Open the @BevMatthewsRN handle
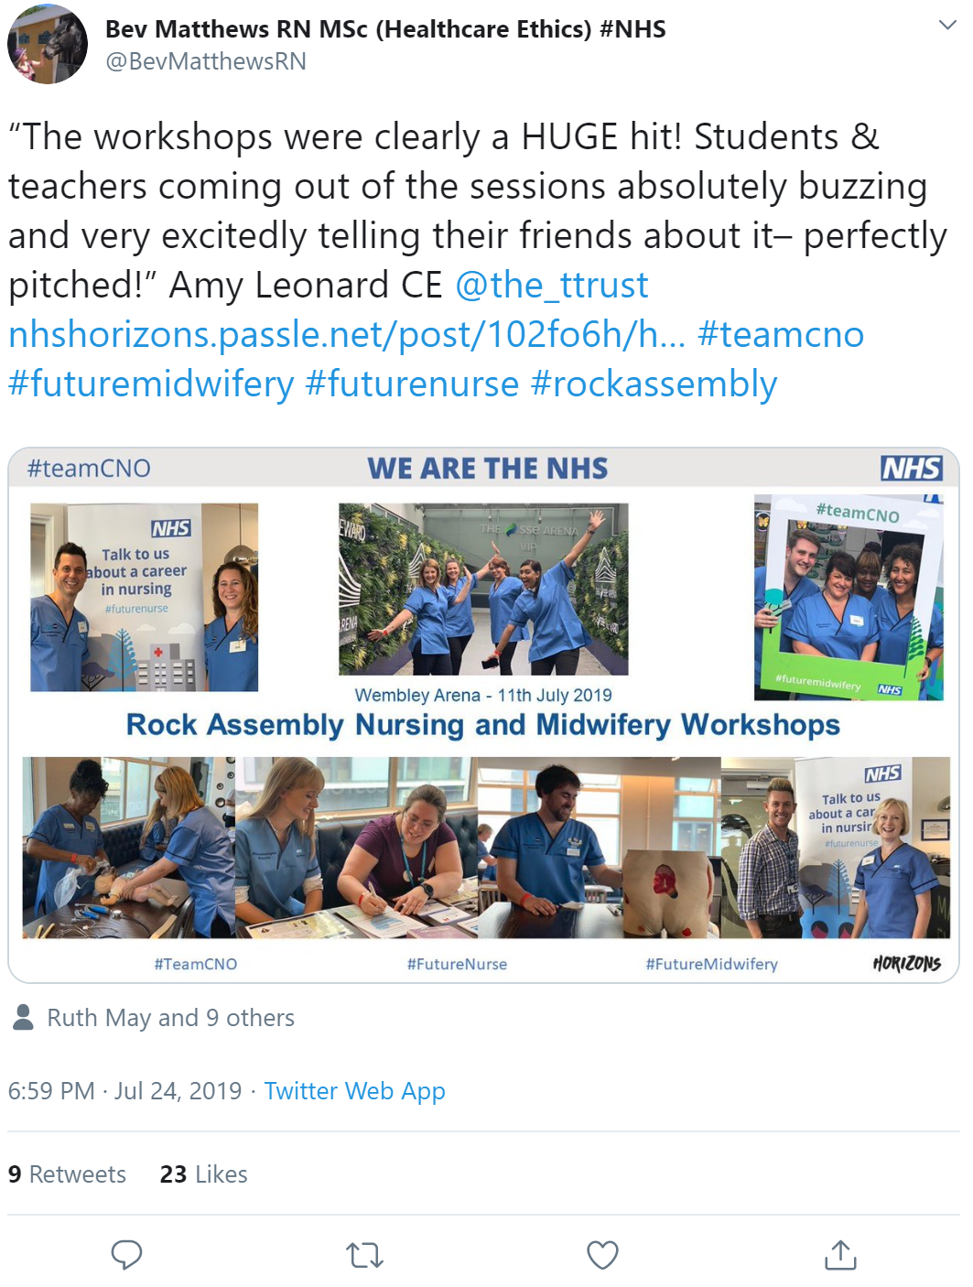Image resolution: width=973 pixels, height=1287 pixels. coord(206,61)
